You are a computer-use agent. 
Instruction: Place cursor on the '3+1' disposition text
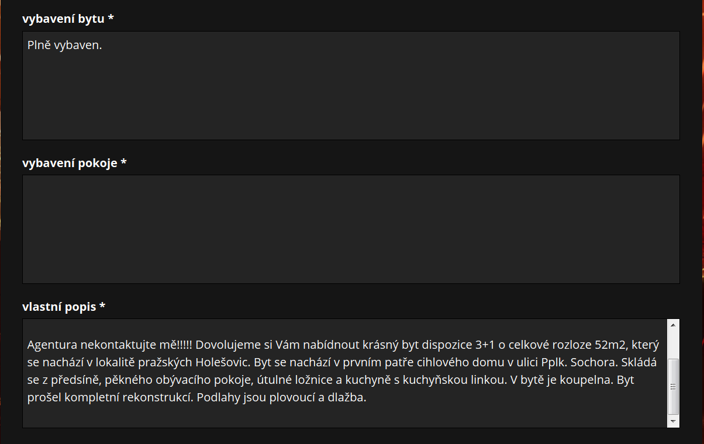coord(485,345)
